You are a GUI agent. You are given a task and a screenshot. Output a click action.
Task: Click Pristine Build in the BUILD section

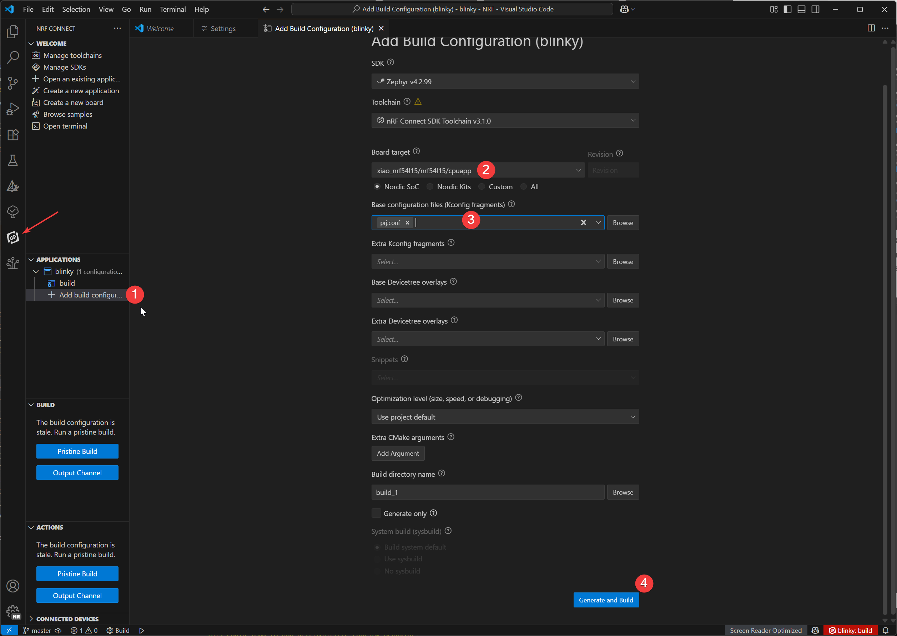pos(77,451)
